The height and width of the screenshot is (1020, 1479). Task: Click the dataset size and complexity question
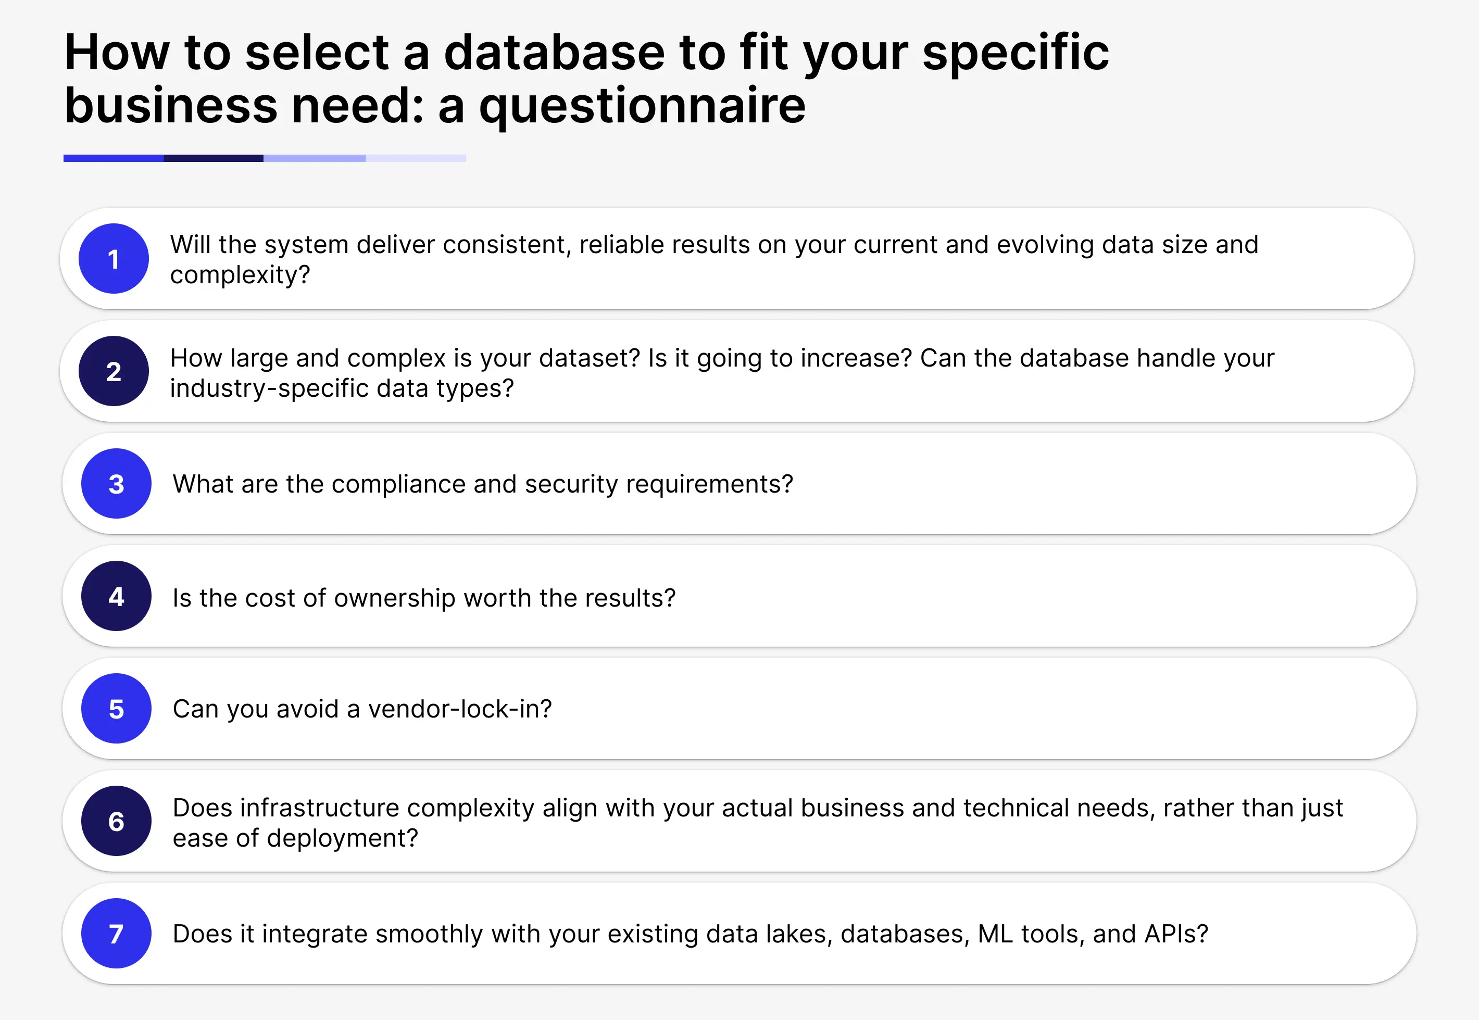click(722, 373)
